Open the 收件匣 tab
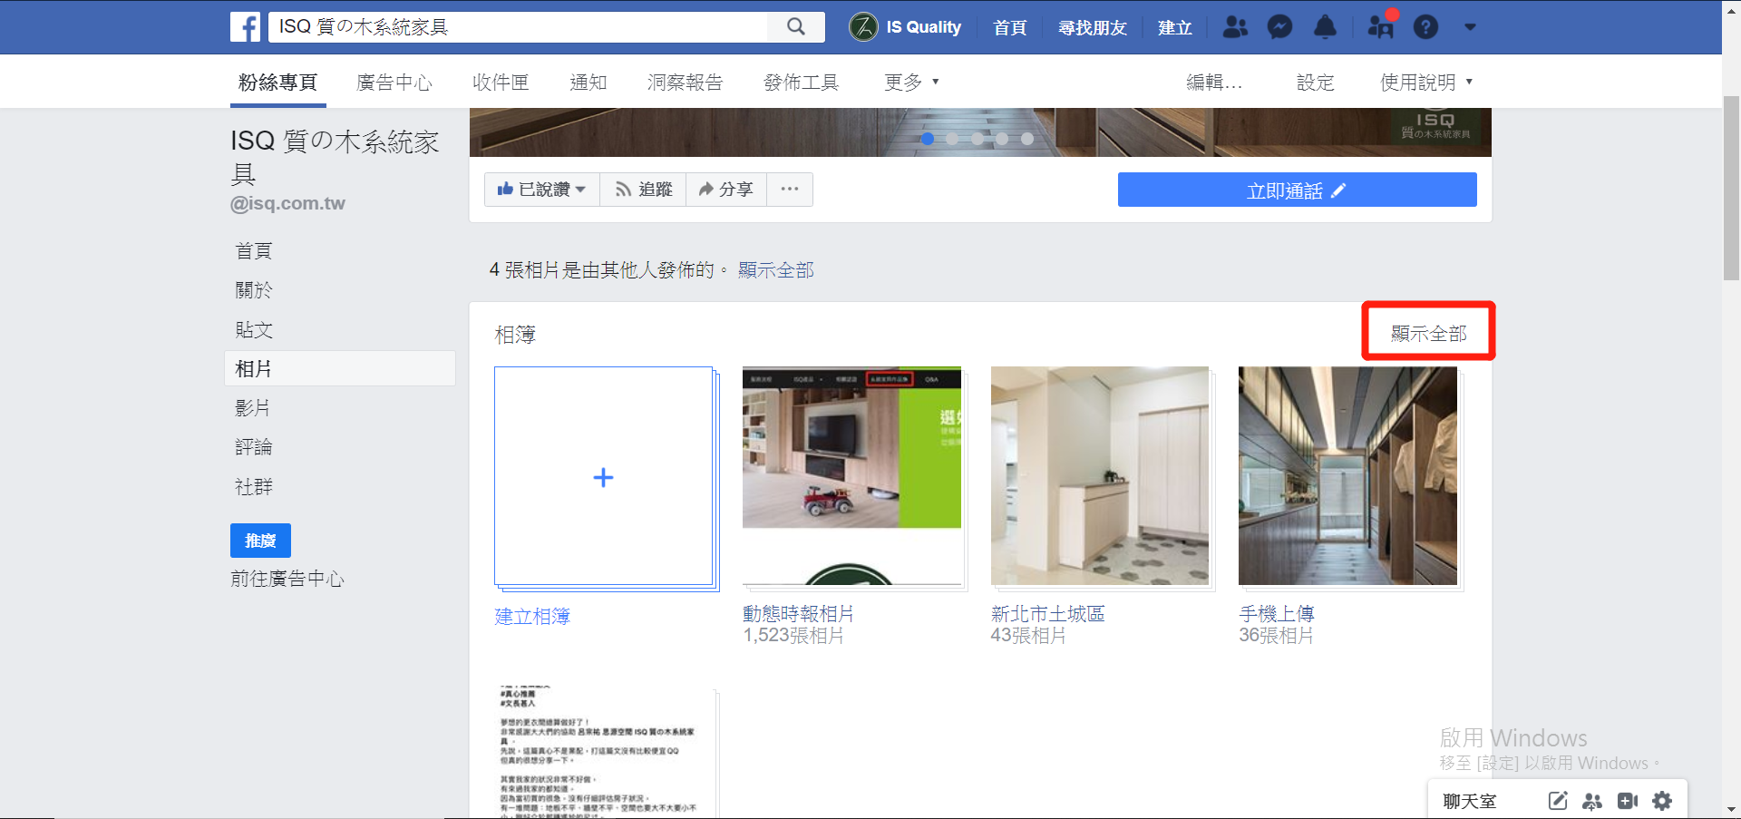 tap(501, 83)
